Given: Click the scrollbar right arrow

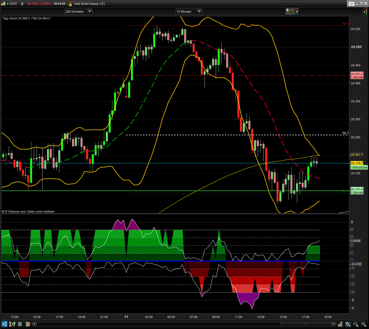Looking at the screenshot, I should [x=334, y=324].
